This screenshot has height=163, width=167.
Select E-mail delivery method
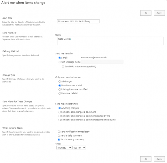click(59, 58)
